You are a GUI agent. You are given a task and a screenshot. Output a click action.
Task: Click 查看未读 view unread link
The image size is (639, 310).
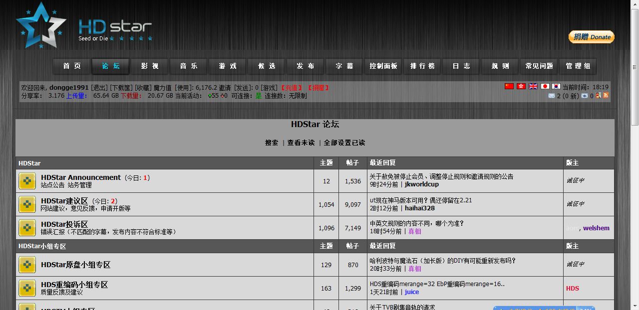(301, 143)
